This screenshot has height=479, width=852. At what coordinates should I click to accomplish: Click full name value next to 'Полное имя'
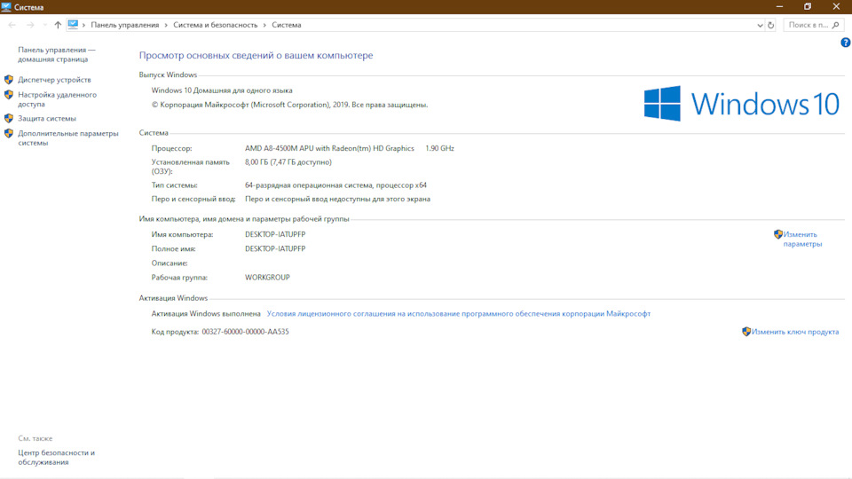(x=275, y=248)
